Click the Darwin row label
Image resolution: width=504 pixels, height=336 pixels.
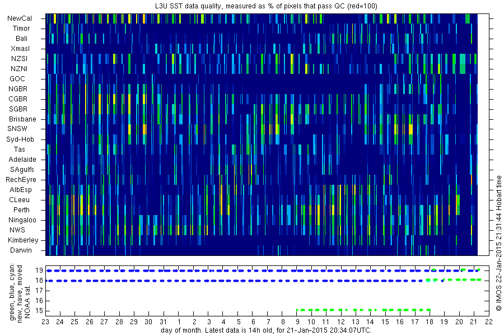coord(21,250)
